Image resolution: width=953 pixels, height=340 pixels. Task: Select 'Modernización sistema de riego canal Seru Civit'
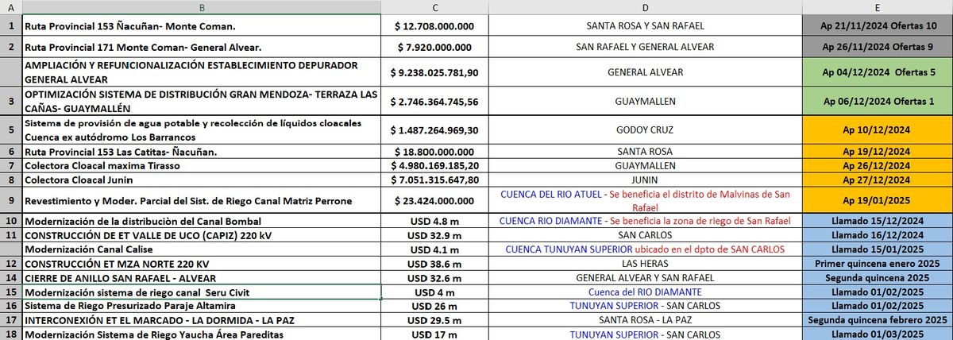tap(201, 292)
